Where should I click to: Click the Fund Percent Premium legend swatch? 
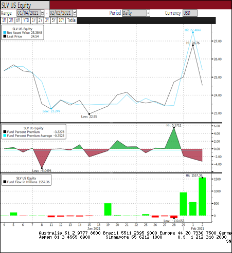point(5,132)
